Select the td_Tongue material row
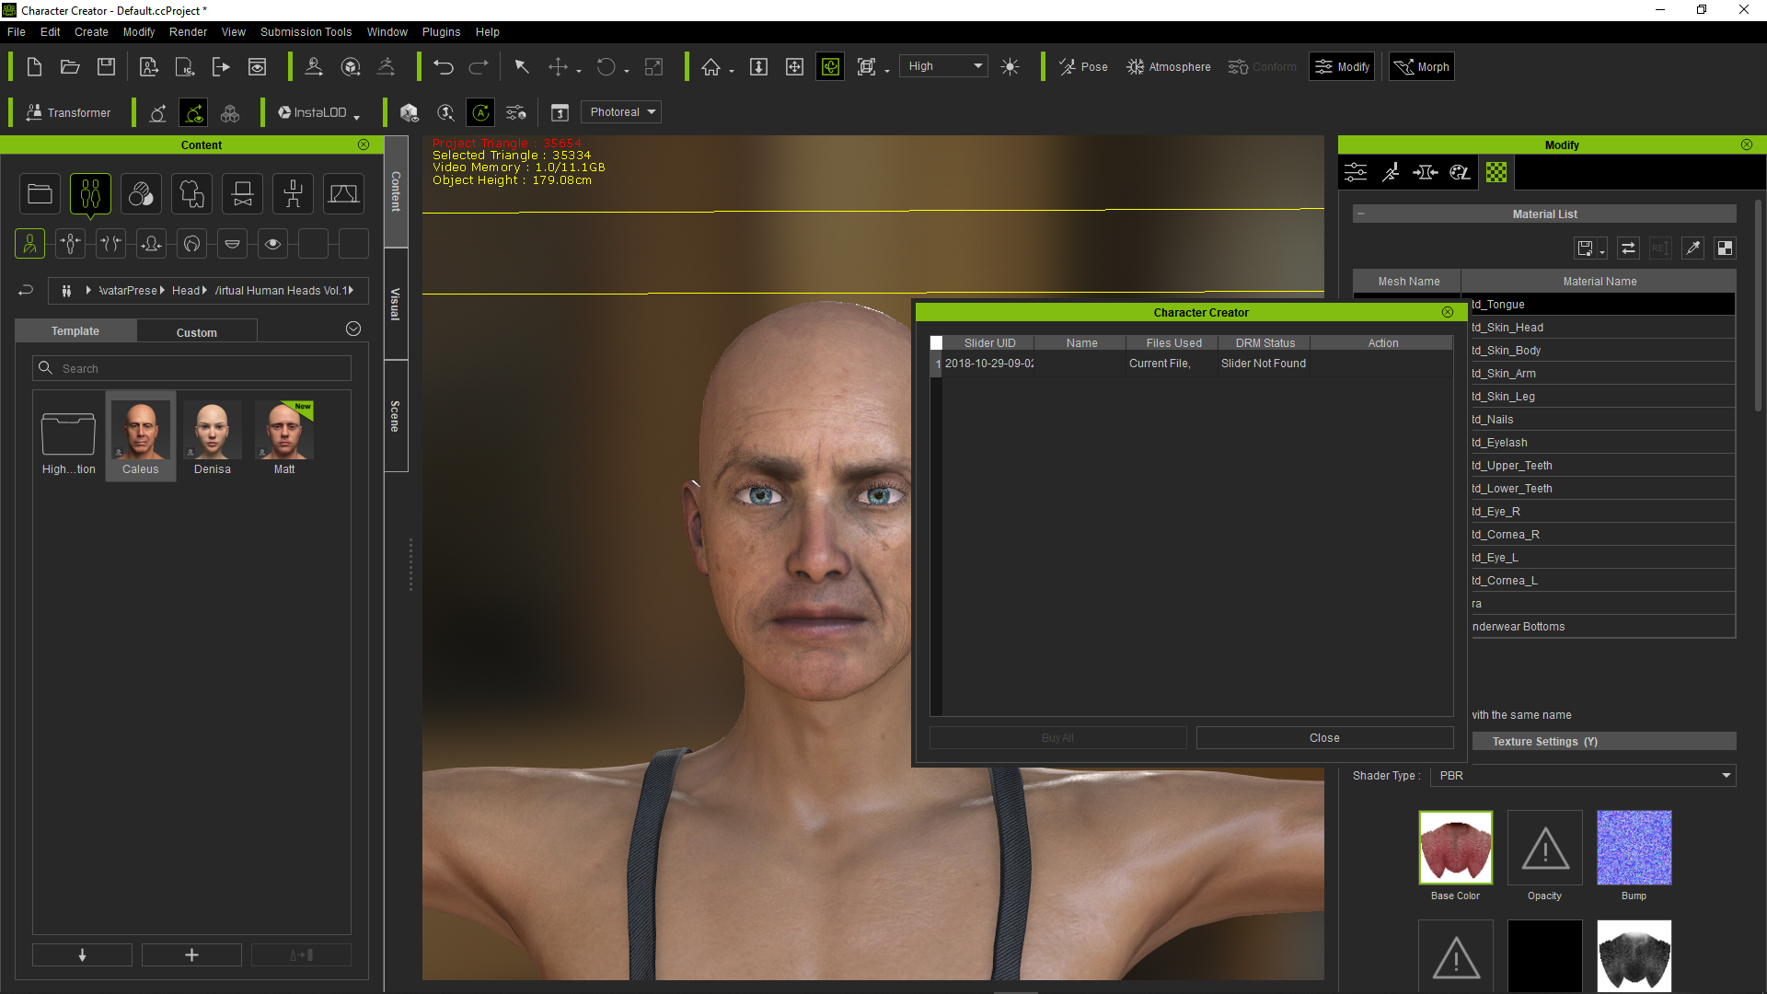The width and height of the screenshot is (1767, 994). tap(1601, 305)
